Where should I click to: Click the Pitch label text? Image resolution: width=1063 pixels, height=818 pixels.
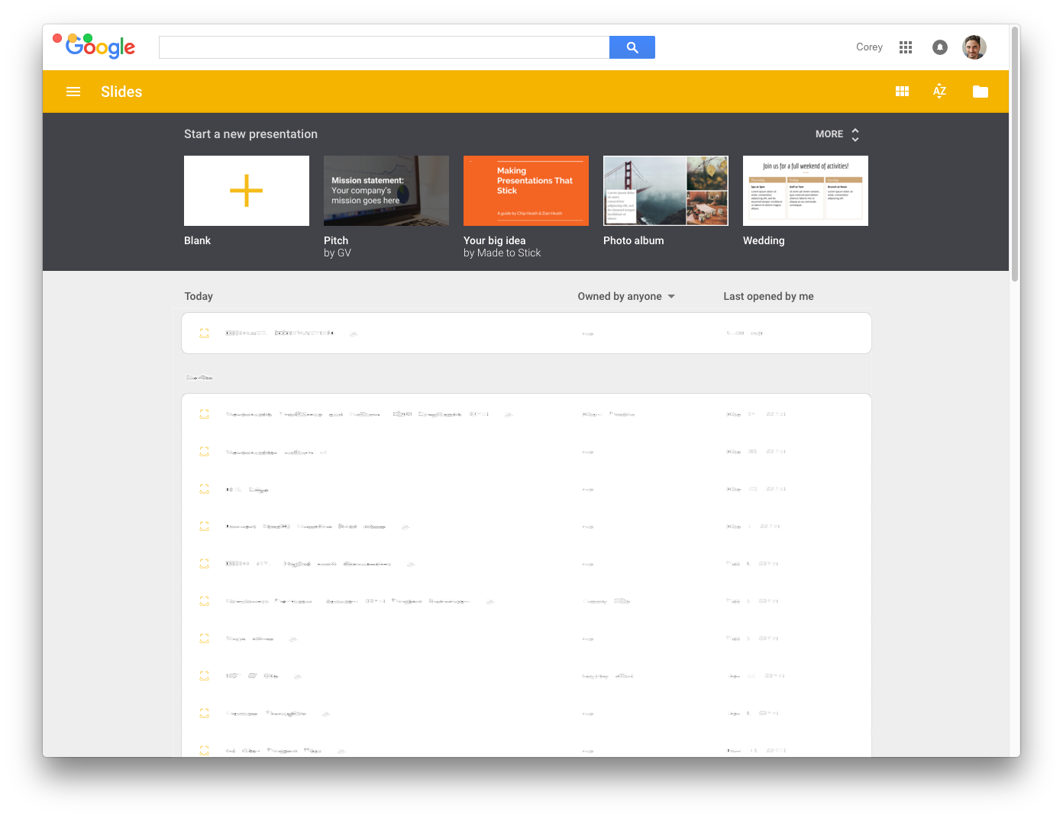point(336,240)
